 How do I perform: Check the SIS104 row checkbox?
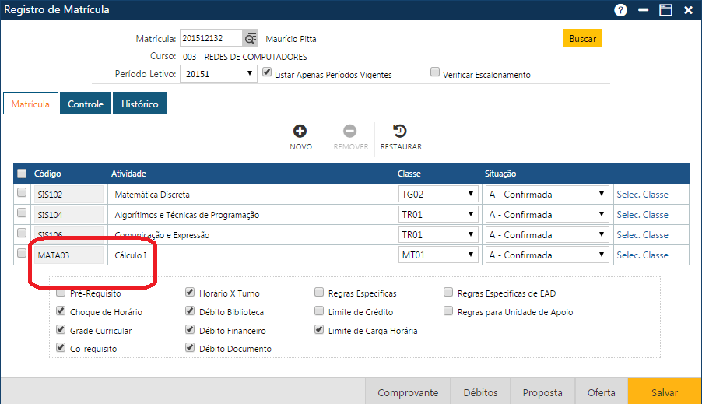coord(22,213)
